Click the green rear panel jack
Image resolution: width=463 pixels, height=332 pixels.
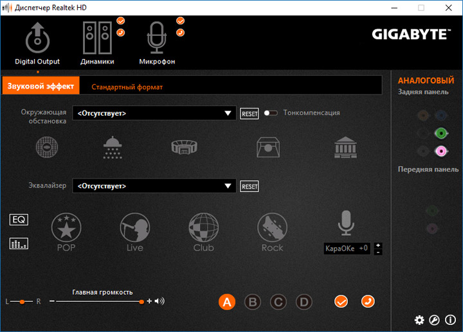point(441,134)
